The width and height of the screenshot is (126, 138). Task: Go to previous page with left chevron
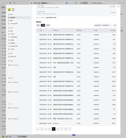tap(38, 129)
